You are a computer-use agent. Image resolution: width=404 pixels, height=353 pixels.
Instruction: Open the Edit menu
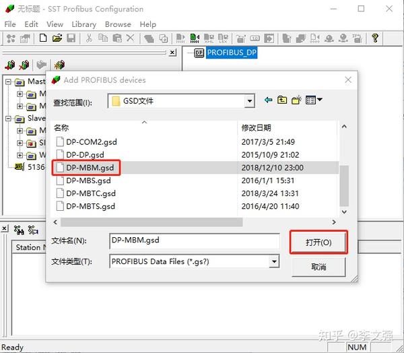(x=31, y=24)
